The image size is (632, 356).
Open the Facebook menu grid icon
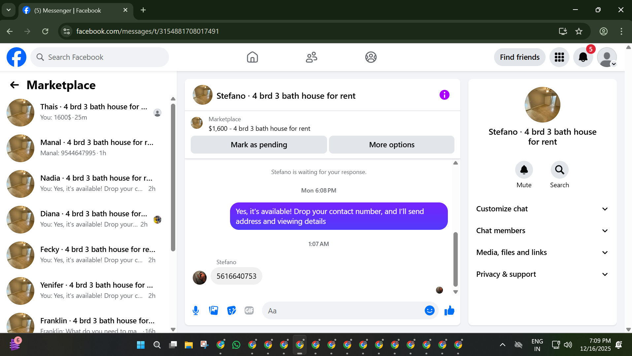tap(559, 57)
